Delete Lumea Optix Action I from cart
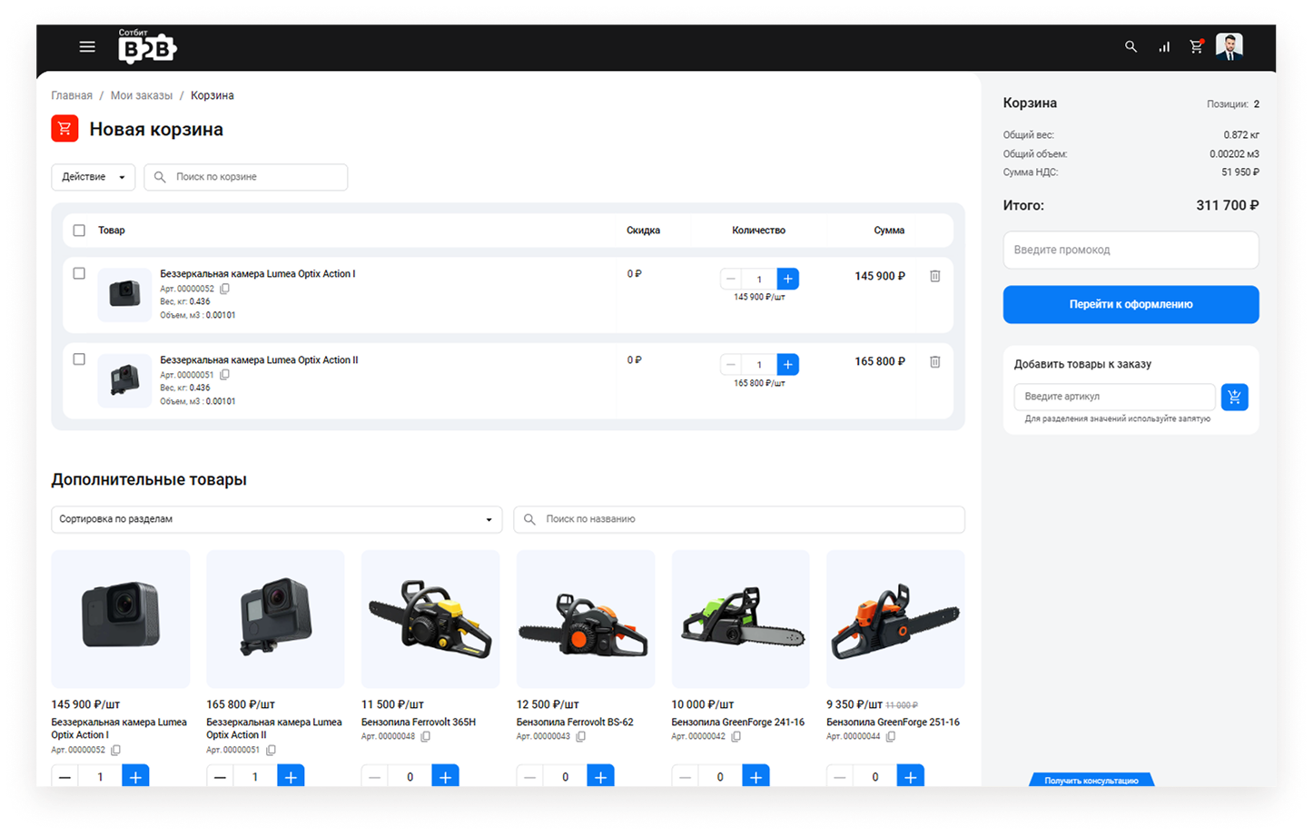This screenshot has height=835, width=1313. [x=934, y=276]
